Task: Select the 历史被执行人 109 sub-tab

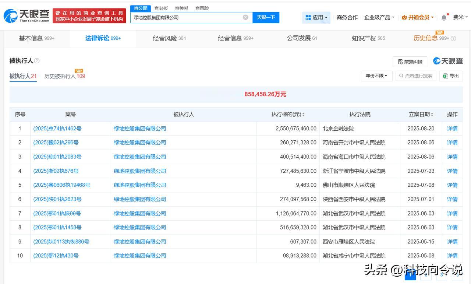Action: (x=65, y=76)
